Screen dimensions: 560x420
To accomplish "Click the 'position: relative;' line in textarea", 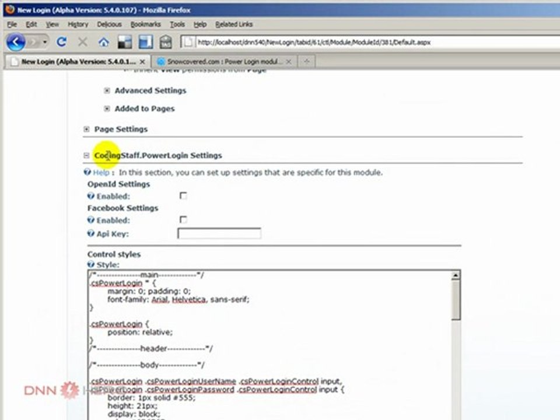I will pos(140,332).
